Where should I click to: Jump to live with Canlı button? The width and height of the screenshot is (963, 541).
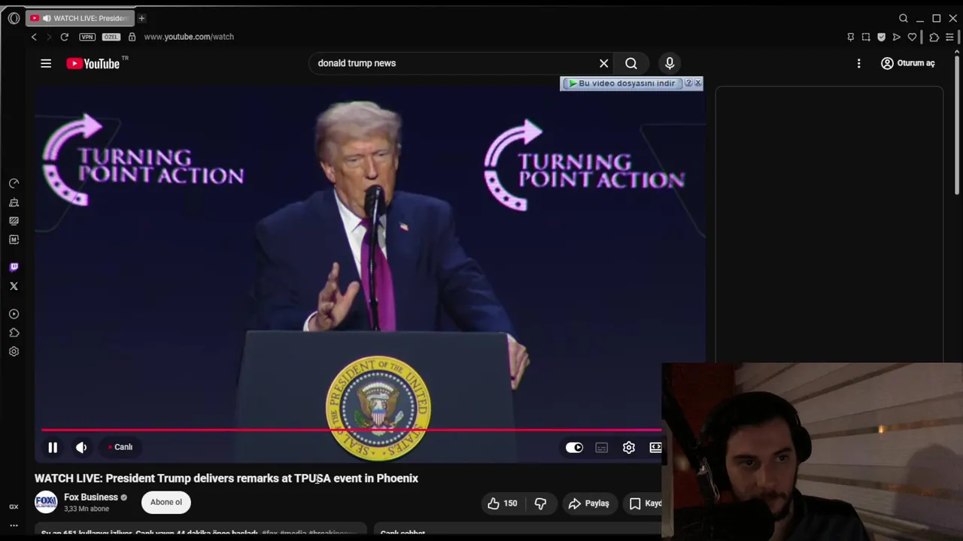click(x=120, y=447)
